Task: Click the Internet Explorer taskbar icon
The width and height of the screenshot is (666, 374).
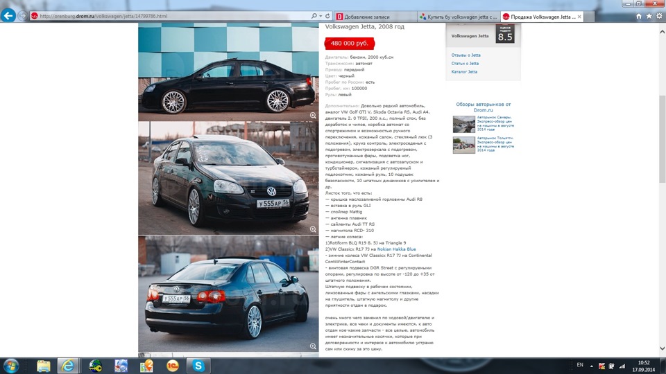Action: [67, 366]
